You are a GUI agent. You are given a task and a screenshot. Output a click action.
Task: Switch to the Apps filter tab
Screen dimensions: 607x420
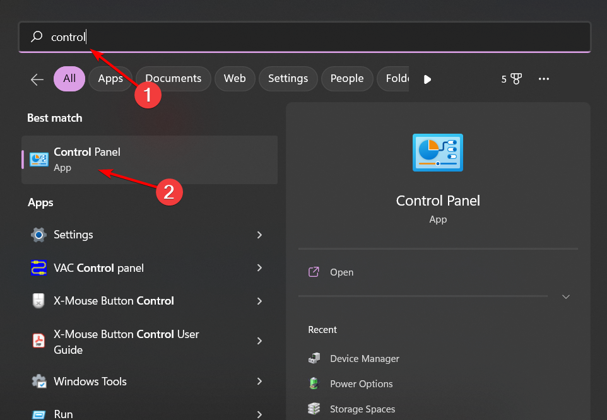[x=110, y=79]
